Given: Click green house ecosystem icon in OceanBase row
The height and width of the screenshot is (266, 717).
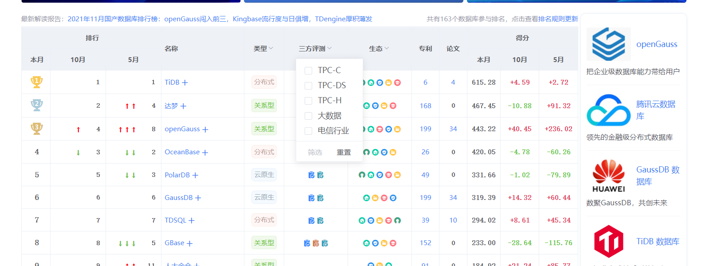Looking at the screenshot, I should point(375,152).
